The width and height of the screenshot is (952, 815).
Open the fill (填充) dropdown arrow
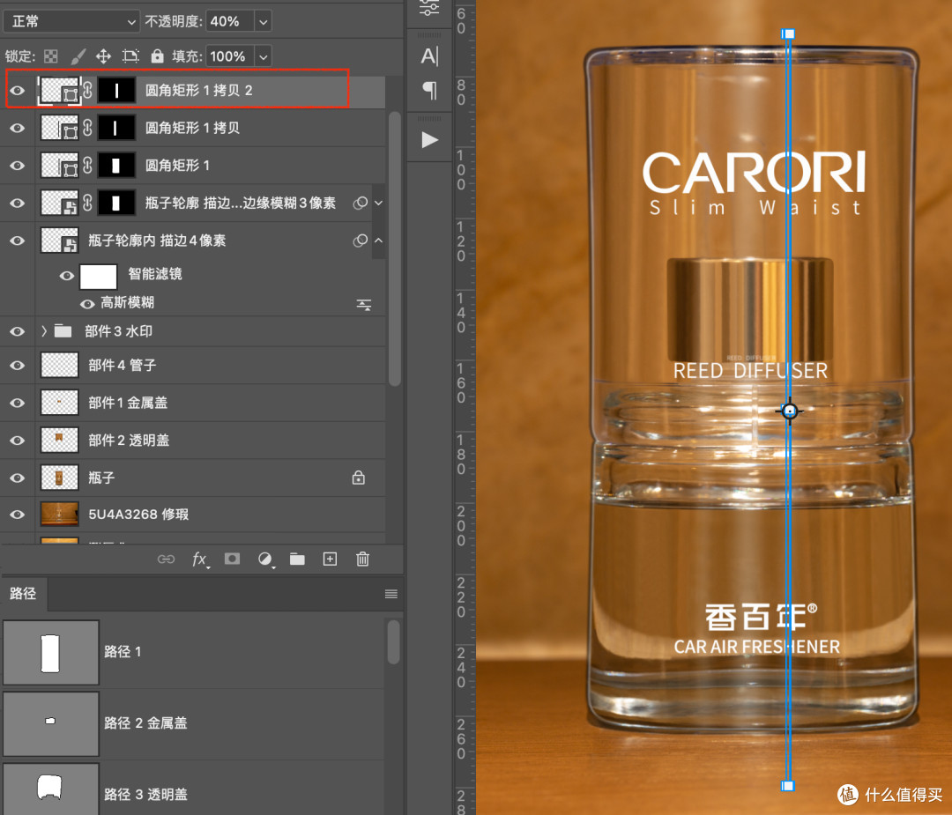(263, 56)
